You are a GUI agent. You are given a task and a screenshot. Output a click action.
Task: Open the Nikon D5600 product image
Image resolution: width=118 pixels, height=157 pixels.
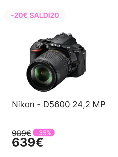(x=56, y=61)
